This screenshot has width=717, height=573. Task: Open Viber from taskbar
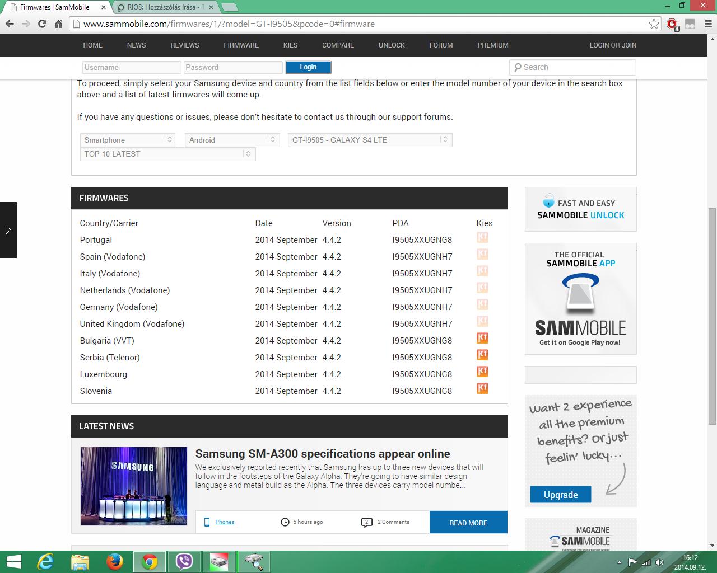coord(184,562)
